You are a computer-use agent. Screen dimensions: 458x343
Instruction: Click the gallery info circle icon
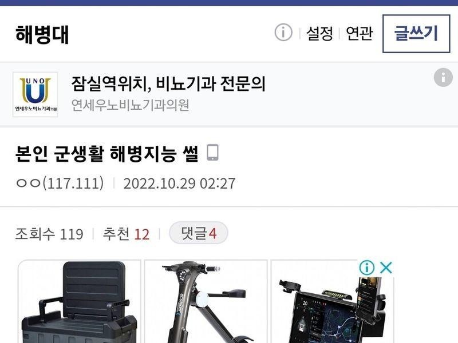tap(283, 33)
